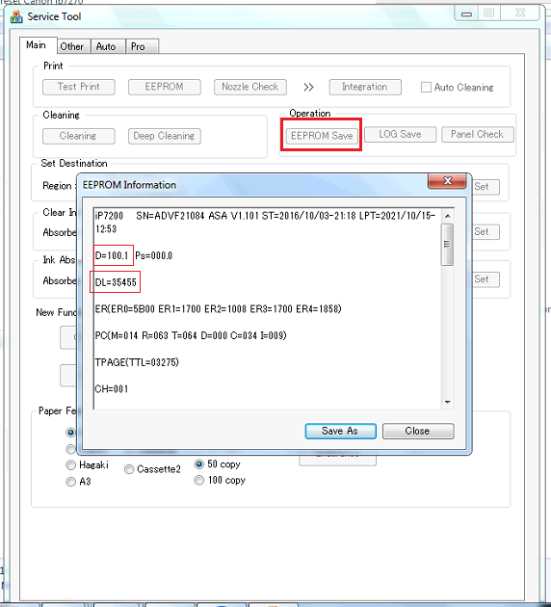This screenshot has height=607, width=551.
Task: Click the scrollbar thumb in EEPROM Information
Action: 447,245
